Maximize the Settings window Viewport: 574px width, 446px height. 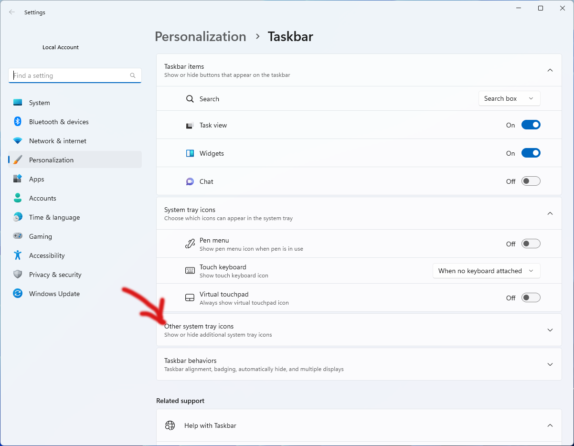coord(541,8)
